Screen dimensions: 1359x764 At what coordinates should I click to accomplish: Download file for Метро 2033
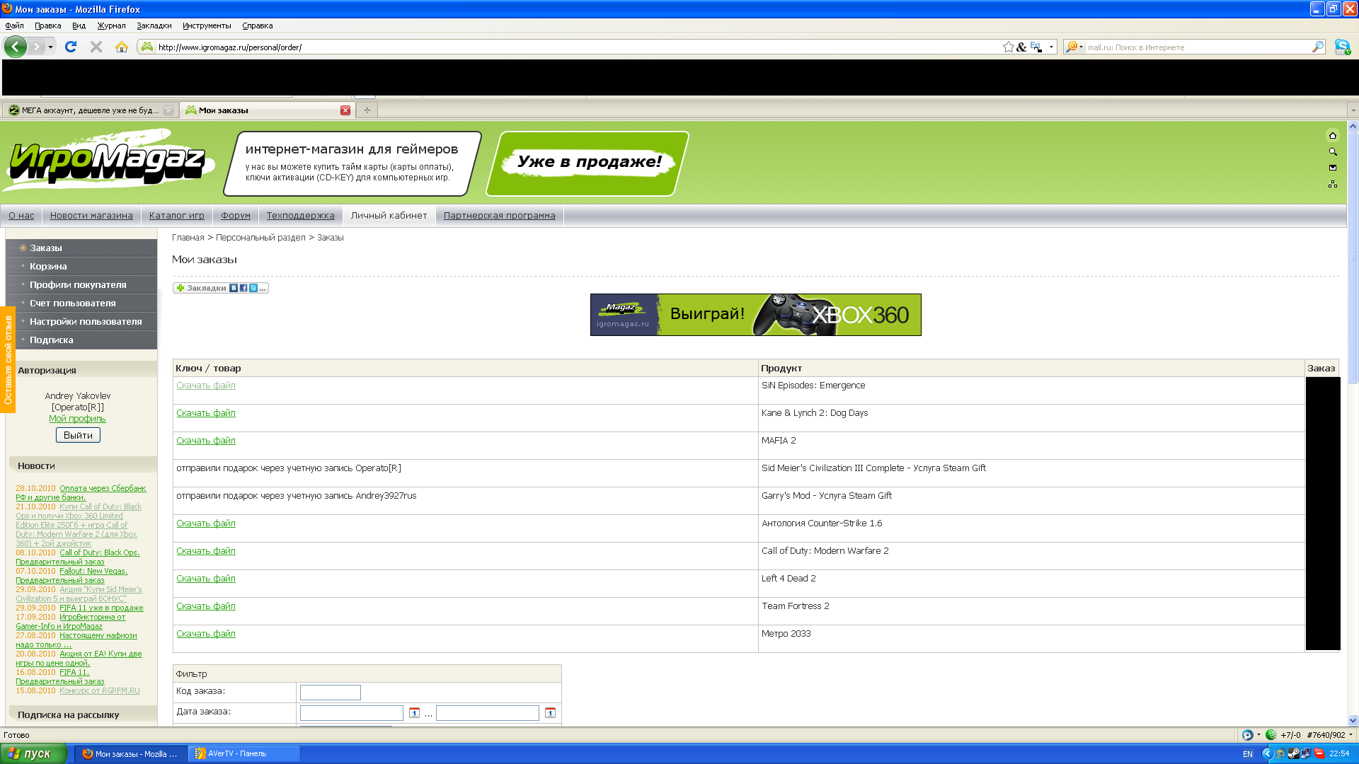(x=206, y=633)
